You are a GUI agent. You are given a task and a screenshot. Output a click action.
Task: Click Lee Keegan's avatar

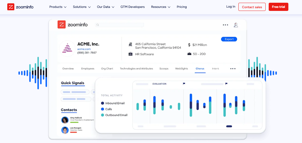coord(65,130)
